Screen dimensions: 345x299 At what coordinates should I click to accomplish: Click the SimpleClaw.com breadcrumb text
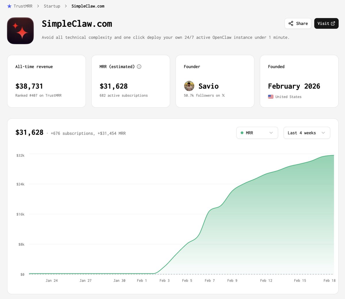(x=88, y=6)
